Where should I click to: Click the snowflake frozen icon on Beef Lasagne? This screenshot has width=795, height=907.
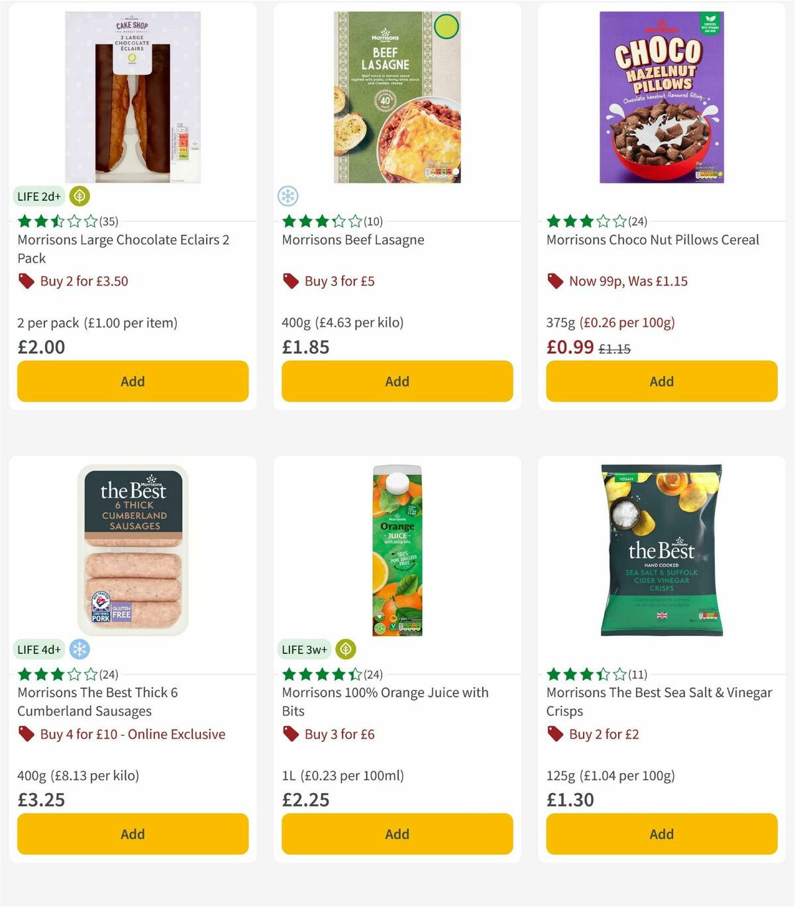tap(288, 196)
